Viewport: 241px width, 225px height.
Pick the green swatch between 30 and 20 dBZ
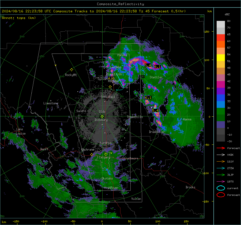(x=221, y=111)
